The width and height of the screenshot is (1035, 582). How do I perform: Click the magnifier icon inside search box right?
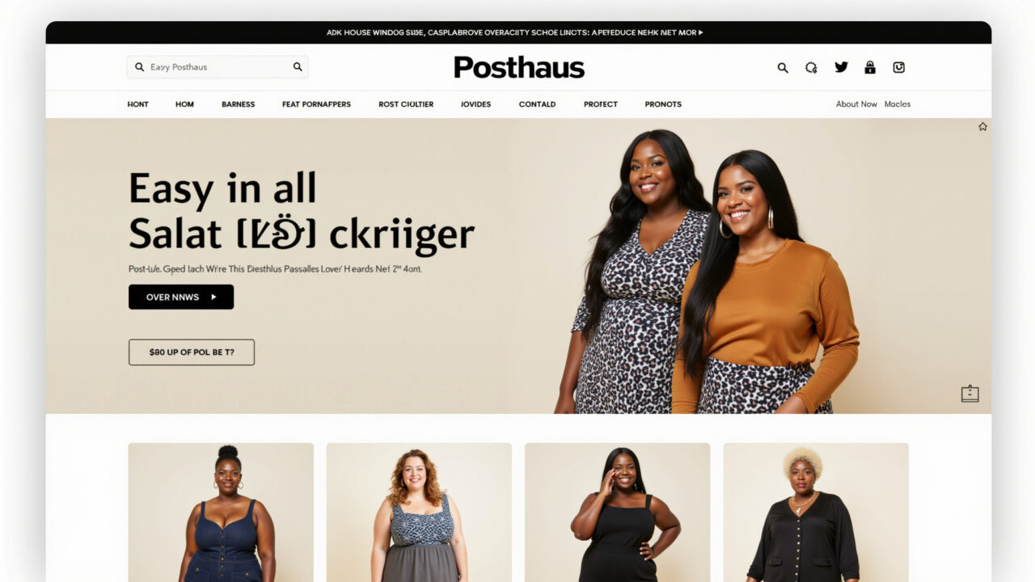coord(298,67)
